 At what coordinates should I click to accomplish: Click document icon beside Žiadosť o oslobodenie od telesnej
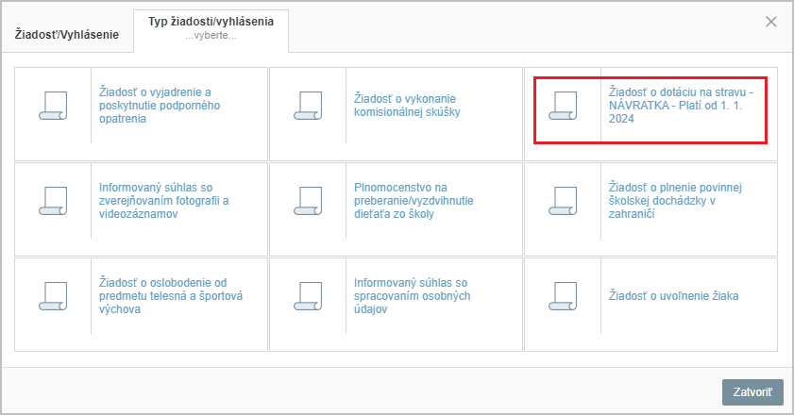[x=53, y=295]
